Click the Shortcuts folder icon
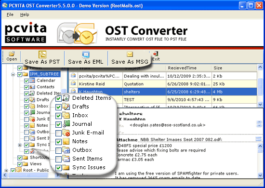The image size is (265, 188). pyautogui.click(x=26, y=158)
